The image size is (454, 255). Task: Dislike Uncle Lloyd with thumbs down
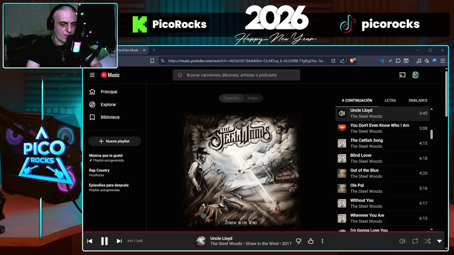pyautogui.click(x=299, y=241)
